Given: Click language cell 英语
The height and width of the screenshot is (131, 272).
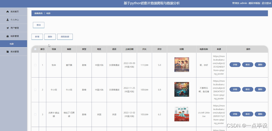Looking at the screenshot, I should pyautogui.click(x=114, y=115).
